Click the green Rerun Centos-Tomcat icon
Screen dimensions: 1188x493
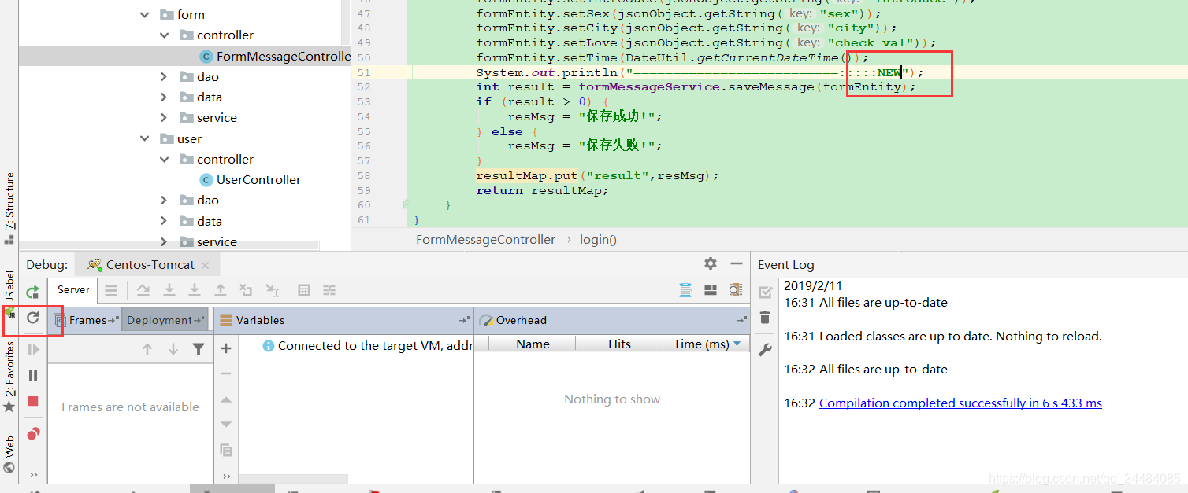tap(33, 292)
